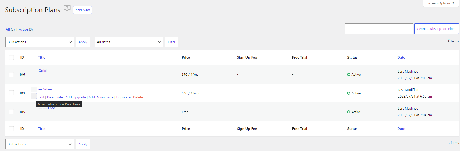
Task: Click the move Silver plan up arrow
Action: (x=34, y=89)
